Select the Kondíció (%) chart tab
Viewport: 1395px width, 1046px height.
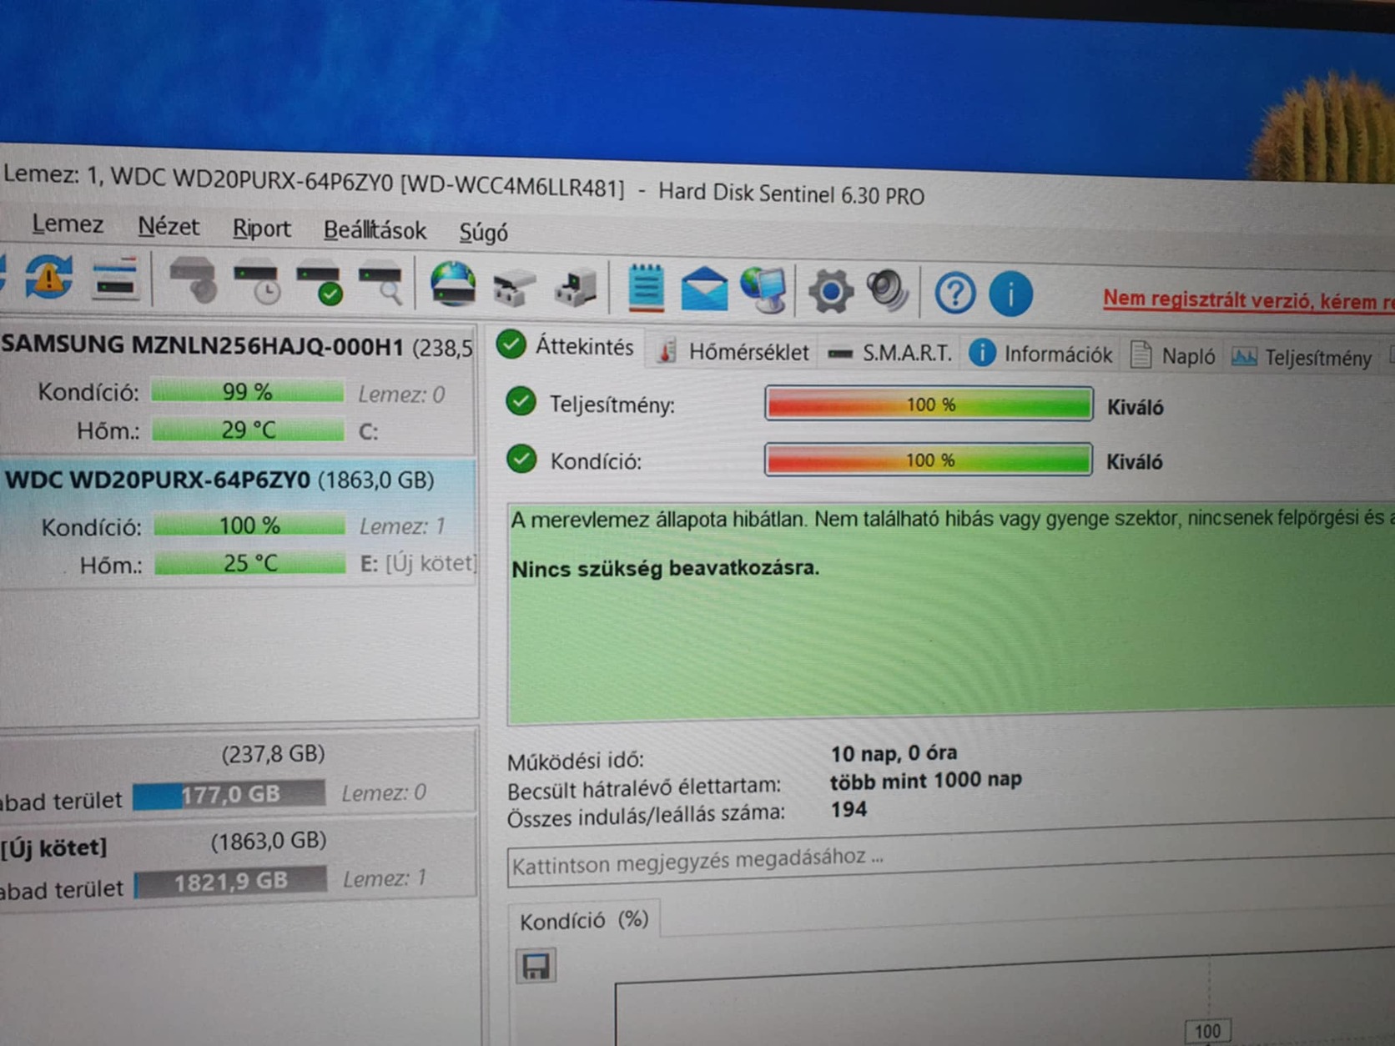tap(584, 920)
